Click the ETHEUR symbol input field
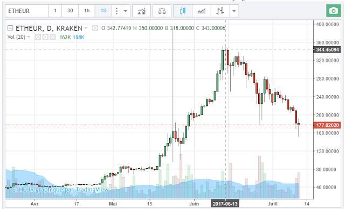Image resolution: width=345 pixels, height=209 pixels. (26, 11)
